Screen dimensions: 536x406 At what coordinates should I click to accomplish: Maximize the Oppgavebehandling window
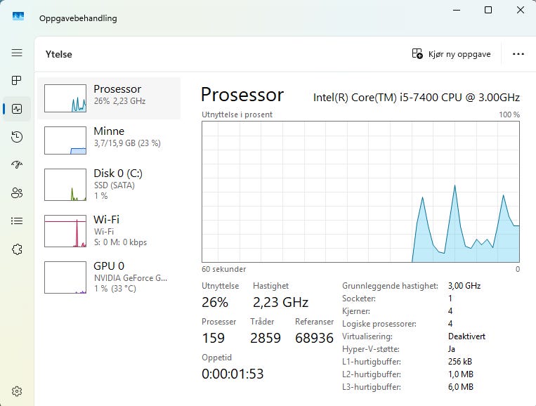click(488, 11)
